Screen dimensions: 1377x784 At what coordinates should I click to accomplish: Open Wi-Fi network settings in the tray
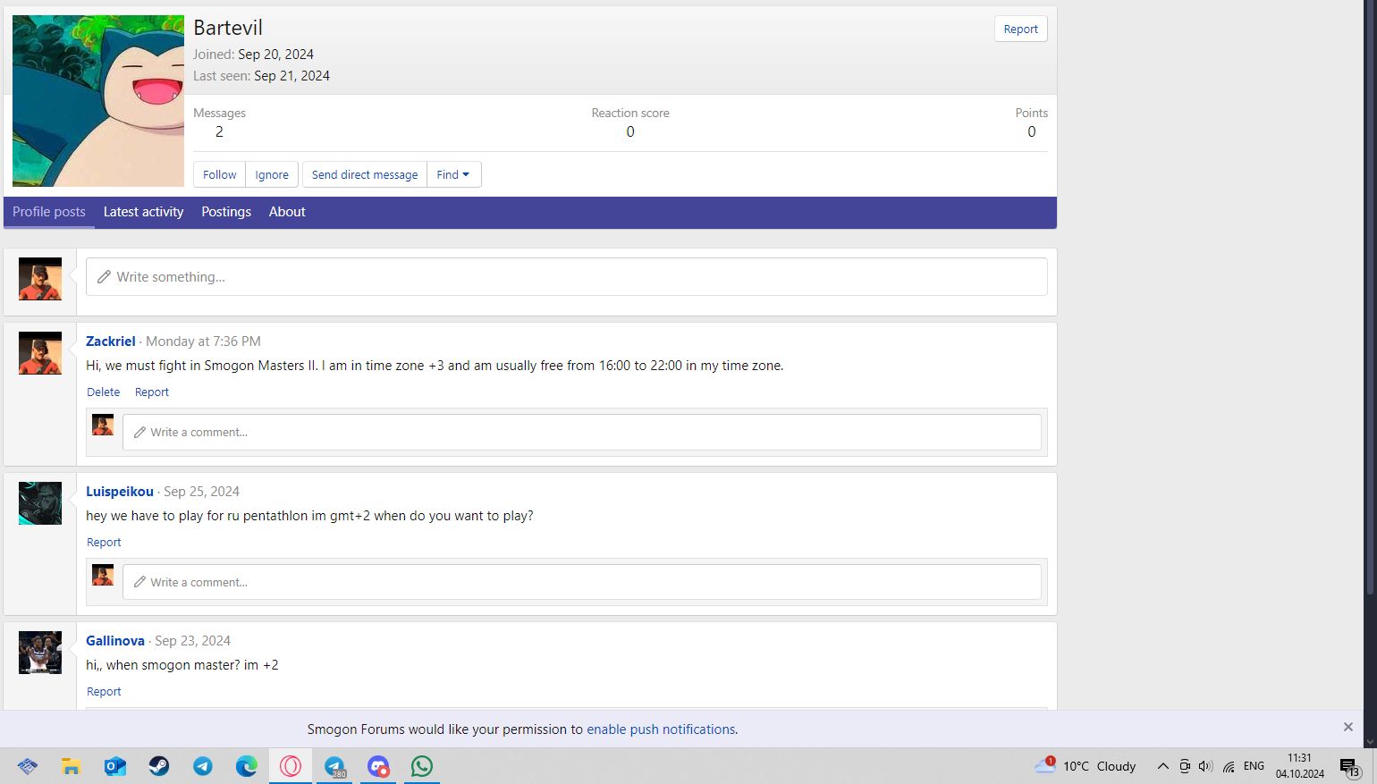click(1229, 766)
